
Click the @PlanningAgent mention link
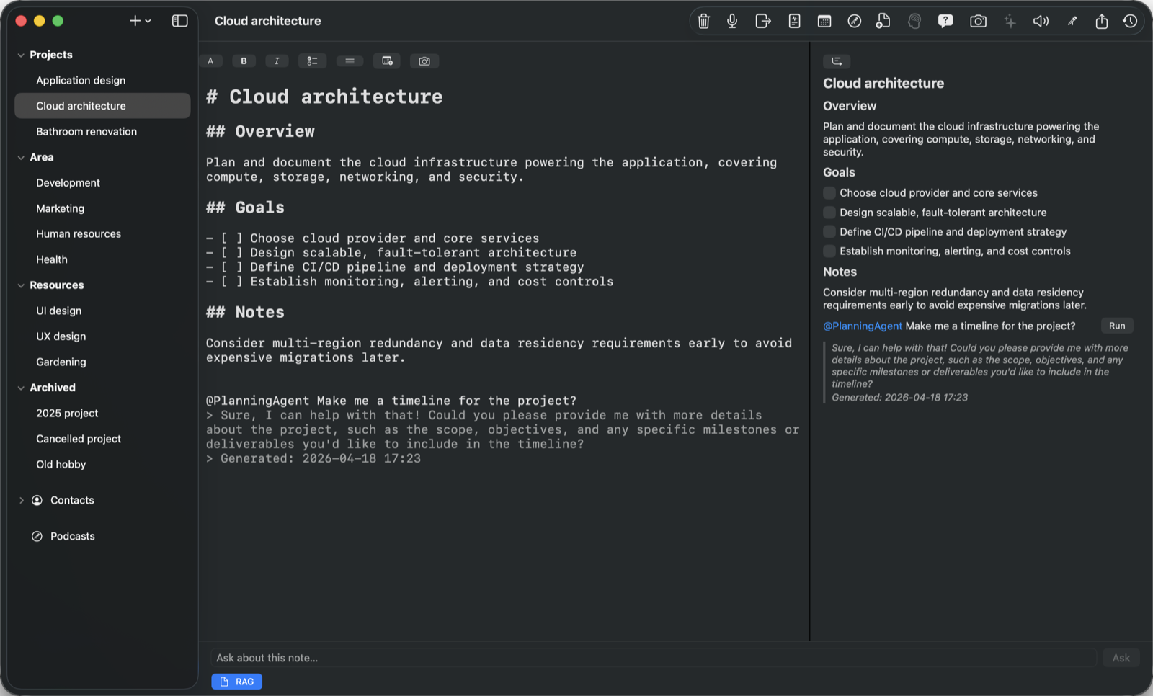[863, 326]
